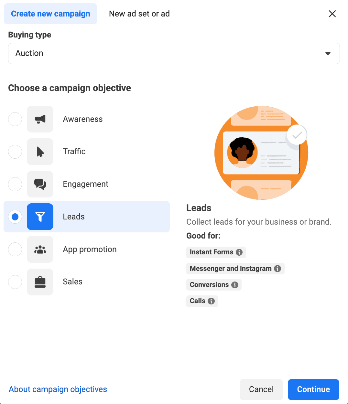Click the Sales shopping bag icon
The width and height of the screenshot is (348, 404).
40,282
